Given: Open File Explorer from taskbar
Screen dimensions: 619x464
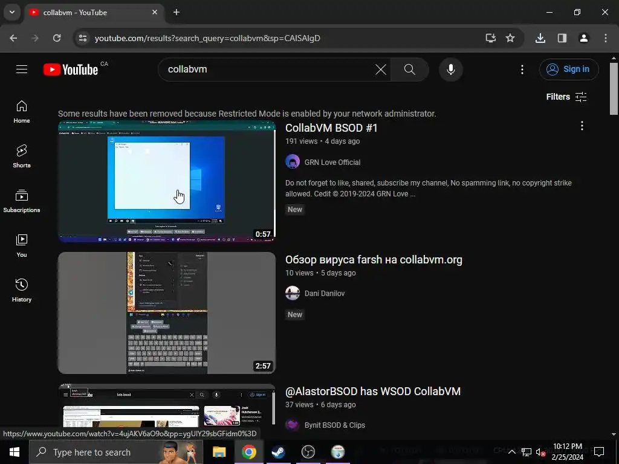Looking at the screenshot, I should pyautogui.click(x=219, y=452).
